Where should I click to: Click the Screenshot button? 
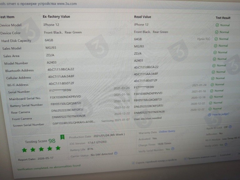225,155
